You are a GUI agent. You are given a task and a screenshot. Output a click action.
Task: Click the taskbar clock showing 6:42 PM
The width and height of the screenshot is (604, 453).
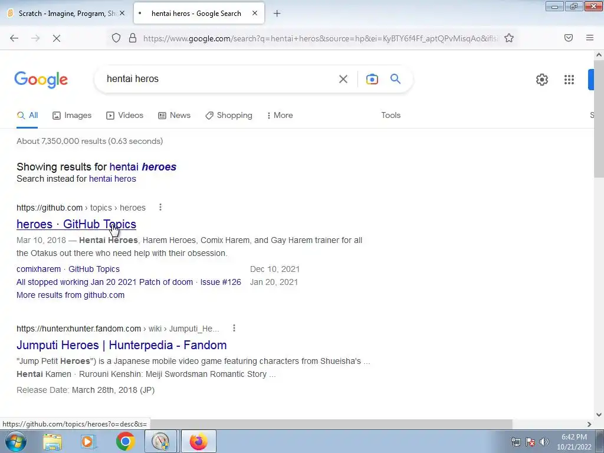(574, 442)
